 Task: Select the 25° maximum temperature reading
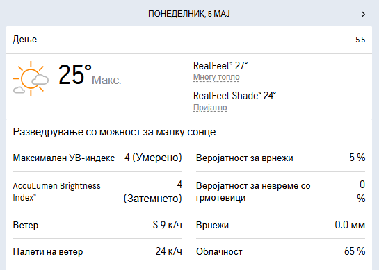(x=75, y=74)
